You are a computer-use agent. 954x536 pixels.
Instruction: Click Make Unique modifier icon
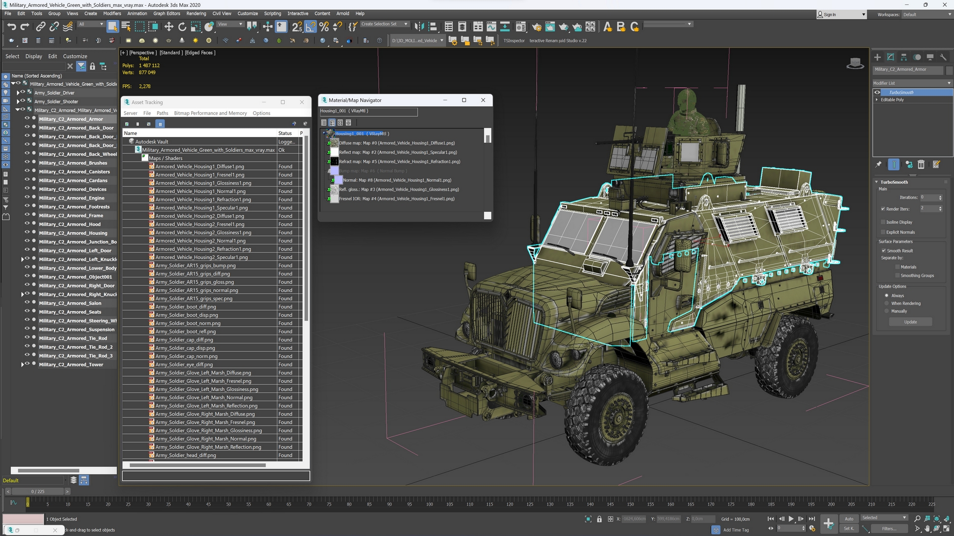click(909, 165)
